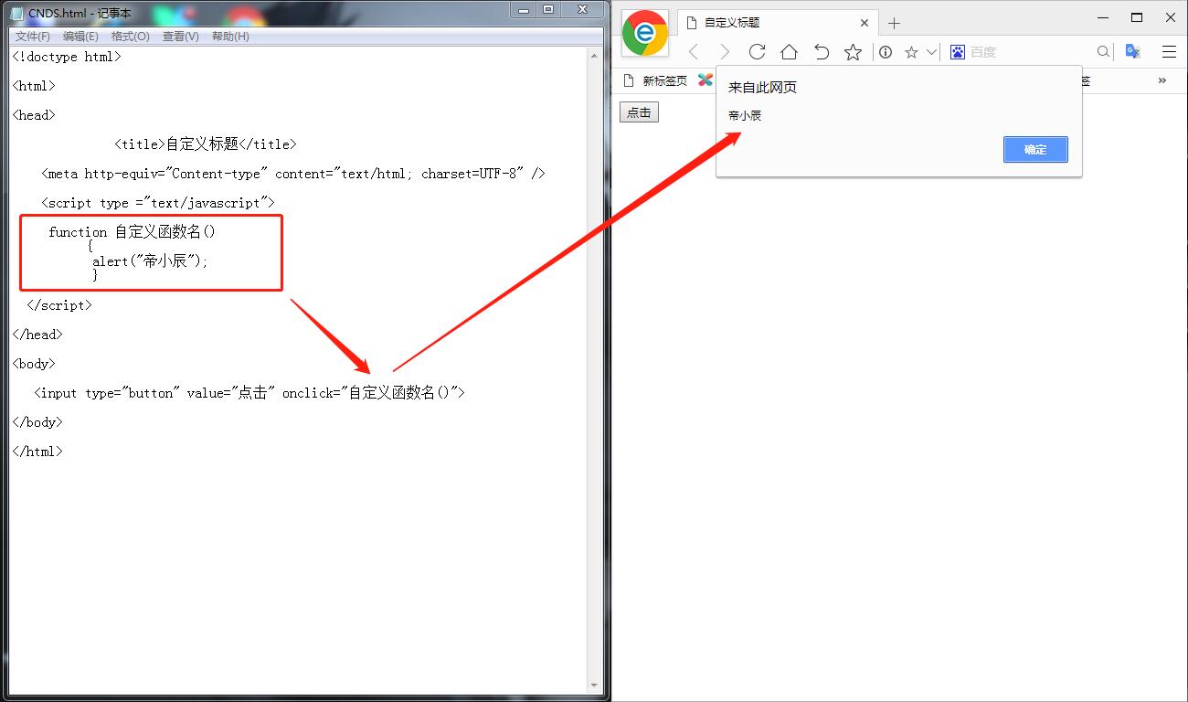Open the translate icon next to address bar
1188x702 pixels.
(1132, 51)
